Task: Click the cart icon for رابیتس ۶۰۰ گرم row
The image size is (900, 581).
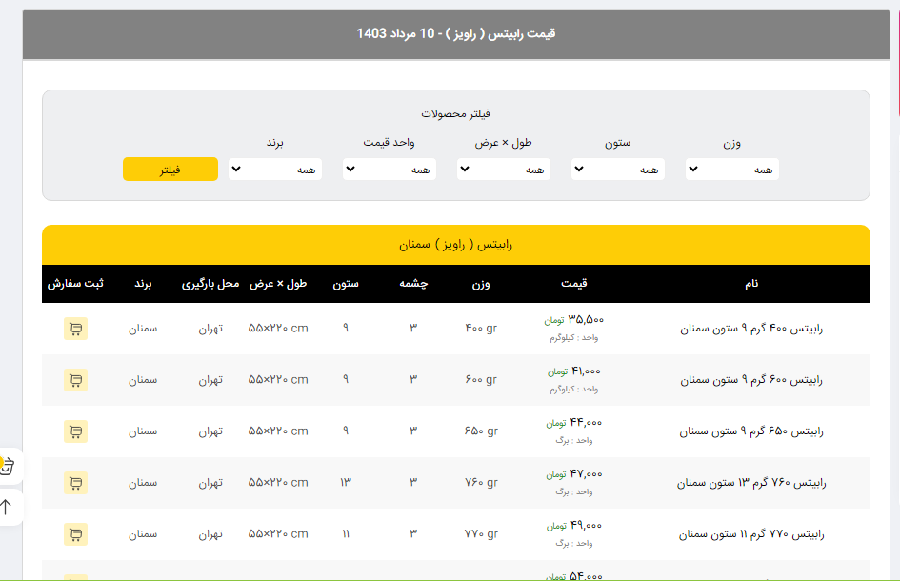Action: (x=75, y=380)
